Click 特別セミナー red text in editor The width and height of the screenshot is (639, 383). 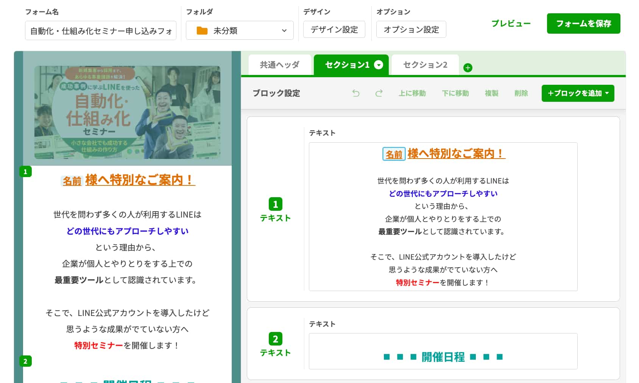click(418, 283)
